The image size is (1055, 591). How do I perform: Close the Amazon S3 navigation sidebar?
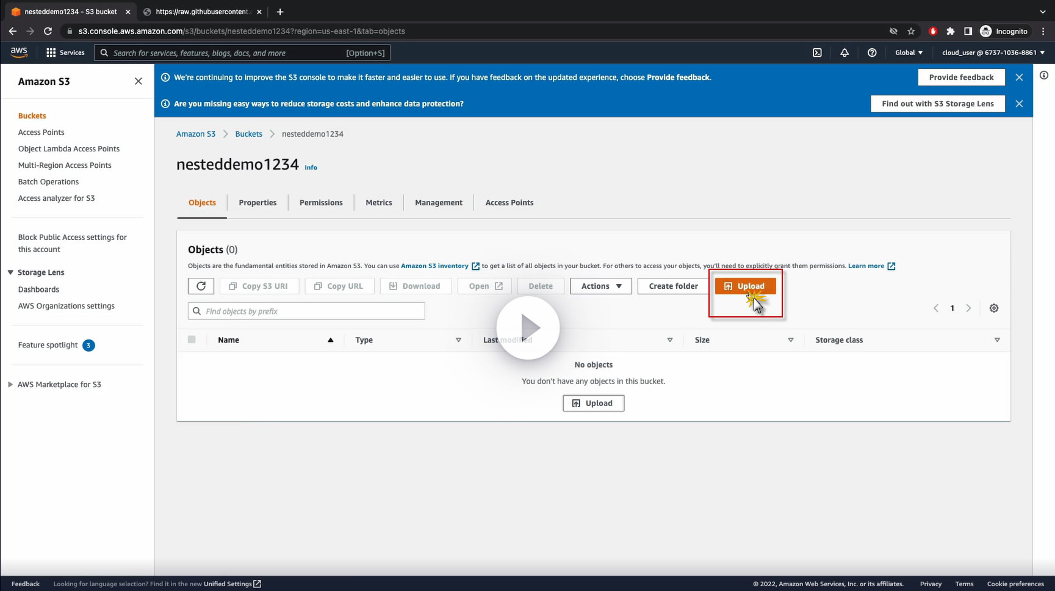point(139,81)
